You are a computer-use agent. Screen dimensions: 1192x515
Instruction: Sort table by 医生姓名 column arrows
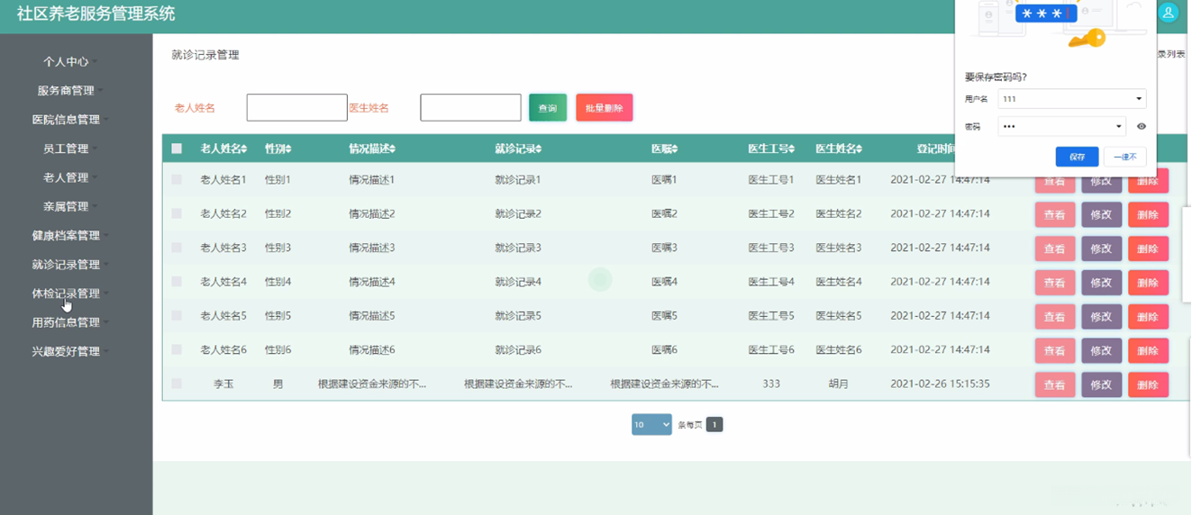click(x=860, y=149)
